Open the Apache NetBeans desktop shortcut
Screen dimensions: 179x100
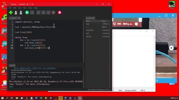tap(4, 85)
